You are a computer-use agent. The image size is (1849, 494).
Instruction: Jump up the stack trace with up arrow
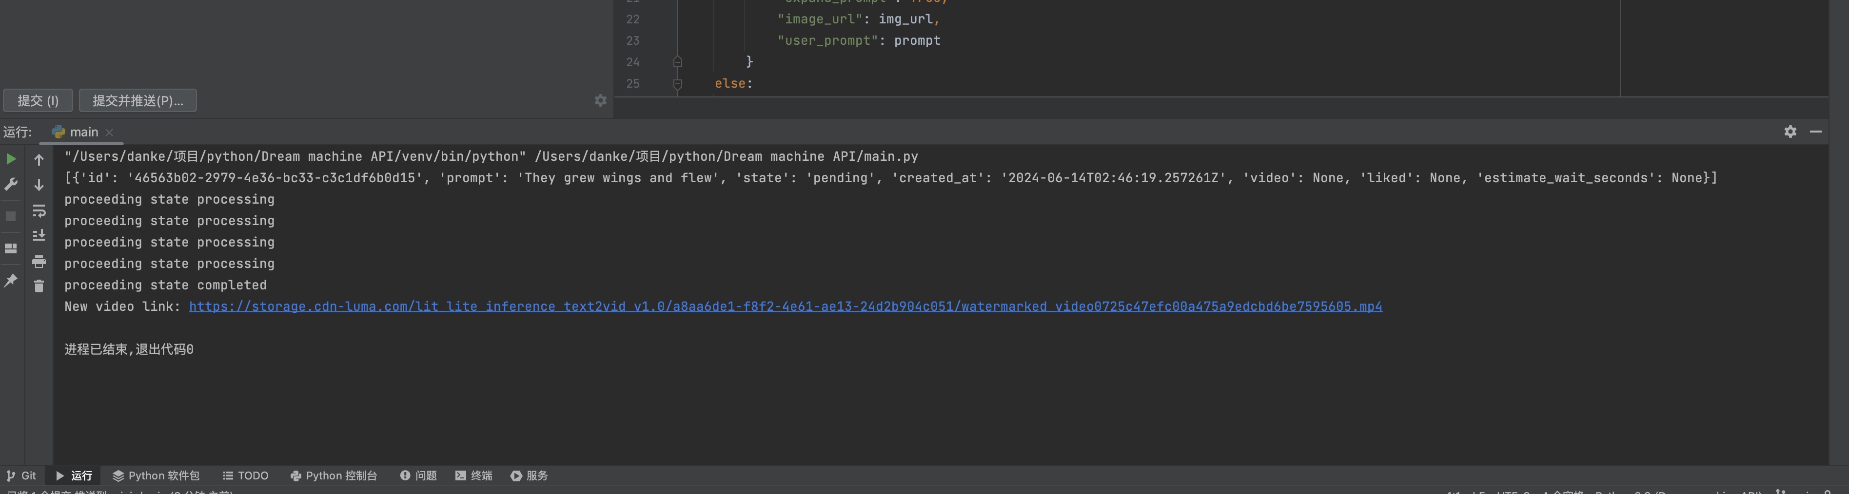[x=39, y=159]
